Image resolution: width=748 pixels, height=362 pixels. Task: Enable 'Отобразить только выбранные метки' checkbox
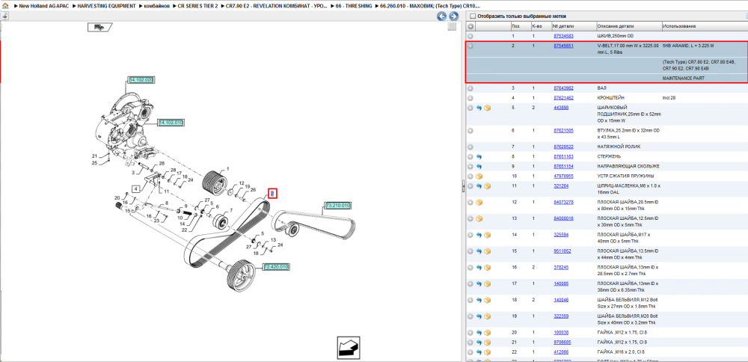pos(473,16)
